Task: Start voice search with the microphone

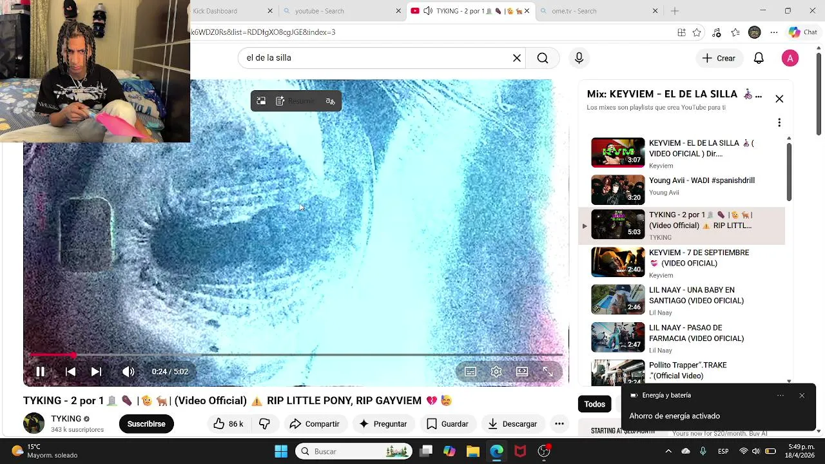Action: click(x=579, y=58)
